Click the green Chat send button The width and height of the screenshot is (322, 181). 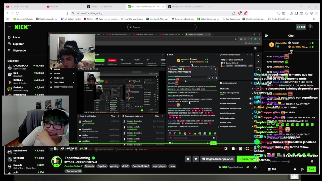click(311, 169)
